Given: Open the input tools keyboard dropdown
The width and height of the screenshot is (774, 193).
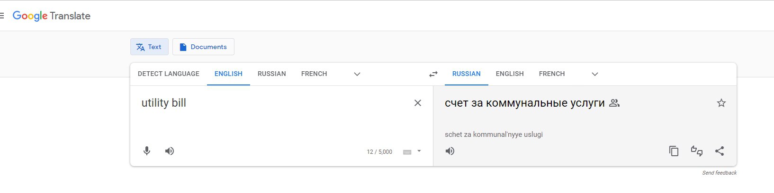Looking at the screenshot, I should (x=419, y=151).
